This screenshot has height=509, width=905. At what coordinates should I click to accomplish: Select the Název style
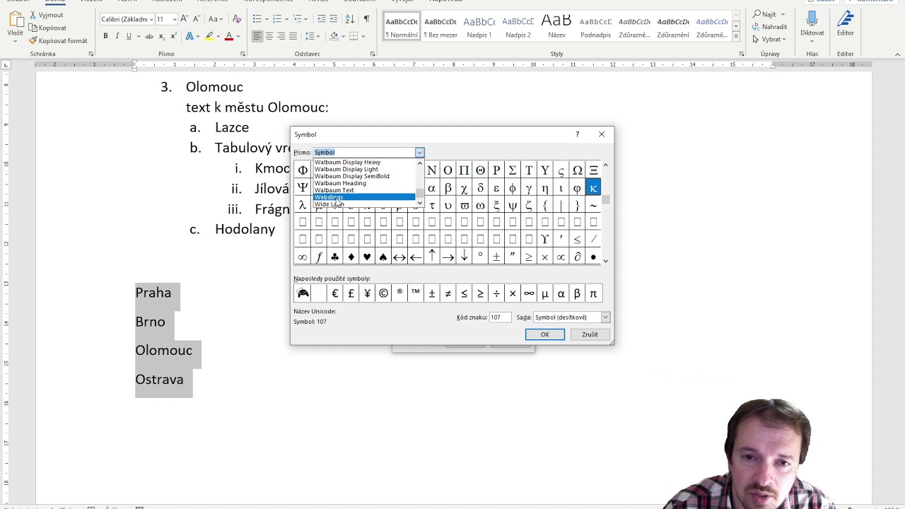pos(556,26)
